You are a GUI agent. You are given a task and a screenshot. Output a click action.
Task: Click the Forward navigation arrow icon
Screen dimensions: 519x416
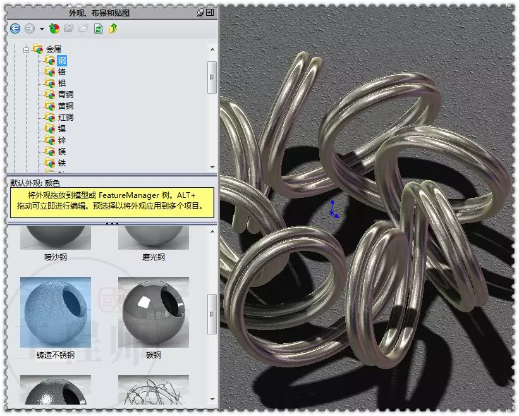[30, 29]
